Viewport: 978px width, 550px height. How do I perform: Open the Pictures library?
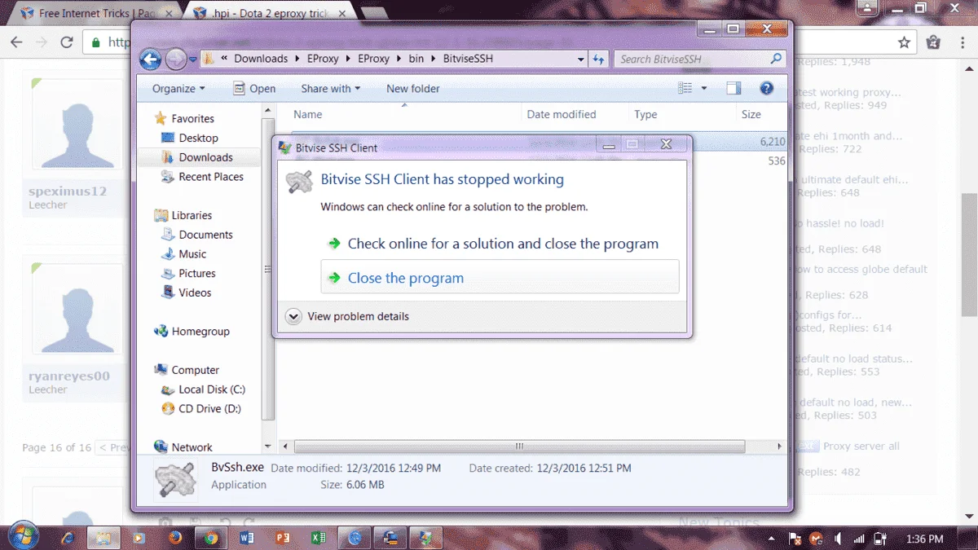(x=197, y=273)
